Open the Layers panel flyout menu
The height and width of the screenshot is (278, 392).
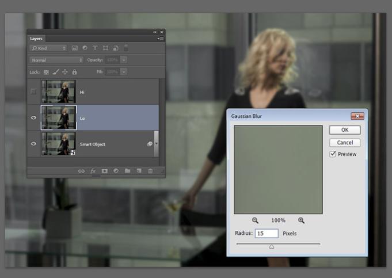pyautogui.click(x=161, y=39)
